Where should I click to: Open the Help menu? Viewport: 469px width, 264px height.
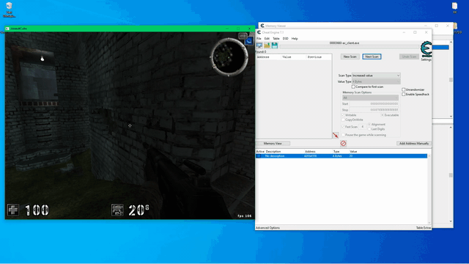pos(295,39)
